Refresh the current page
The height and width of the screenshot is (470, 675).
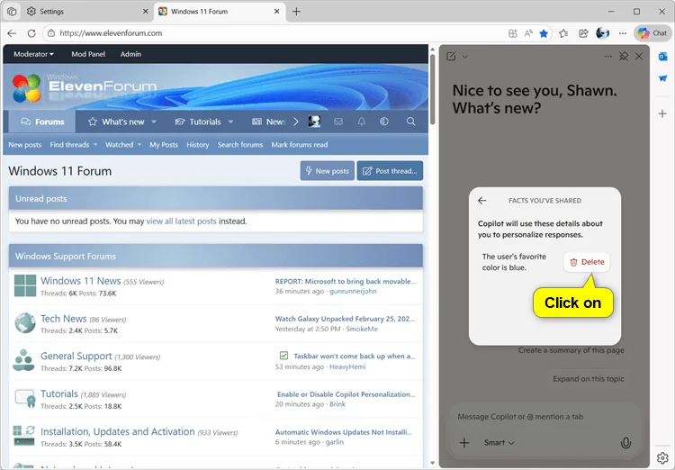click(31, 33)
